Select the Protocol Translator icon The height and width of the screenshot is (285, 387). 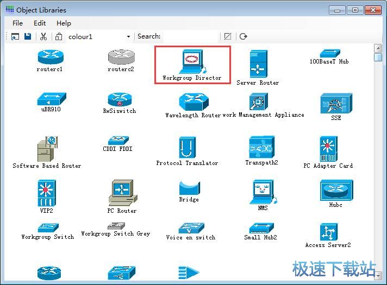(x=187, y=147)
